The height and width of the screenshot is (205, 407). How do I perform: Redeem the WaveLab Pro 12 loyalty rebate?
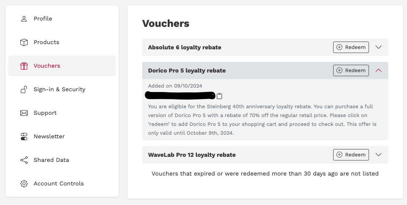pyautogui.click(x=351, y=155)
